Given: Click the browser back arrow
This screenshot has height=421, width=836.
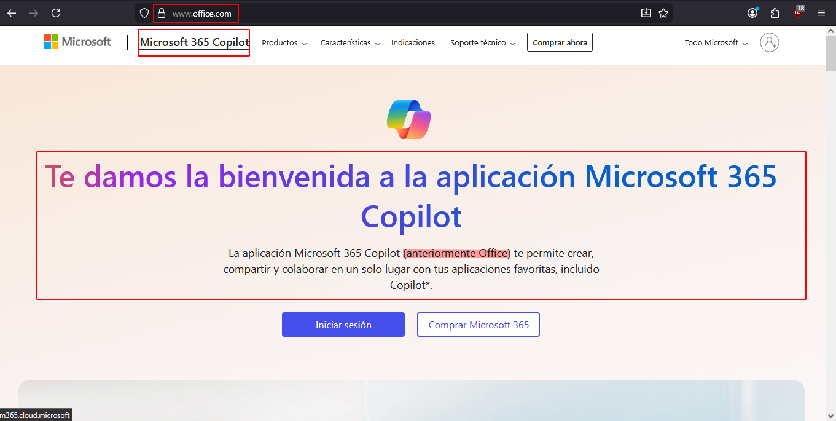Looking at the screenshot, I should [12, 13].
